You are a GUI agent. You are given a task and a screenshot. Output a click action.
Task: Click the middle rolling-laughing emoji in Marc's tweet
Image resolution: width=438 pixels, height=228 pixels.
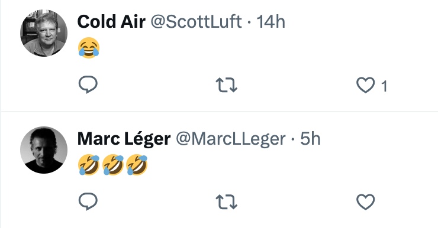pyautogui.click(x=113, y=165)
